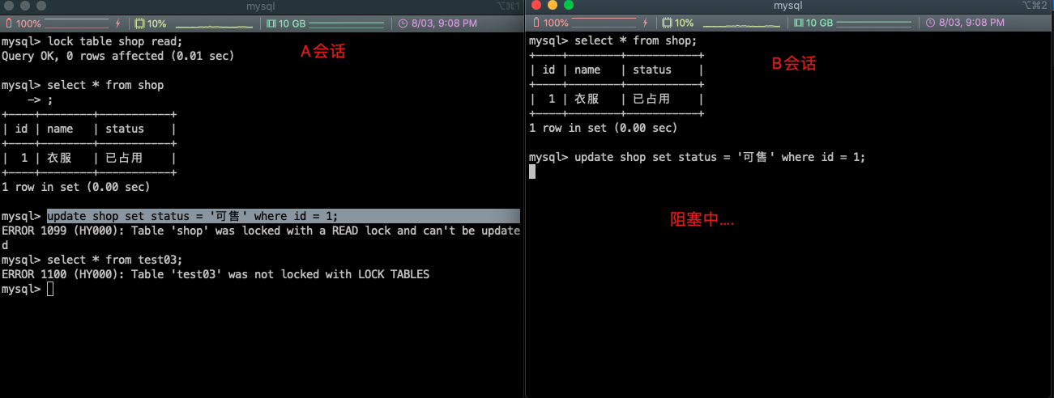The width and height of the screenshot is (1054, 398).
Task: Click the 8/03, 9:08 PM time in right pane
Action: tap(971, 23)
